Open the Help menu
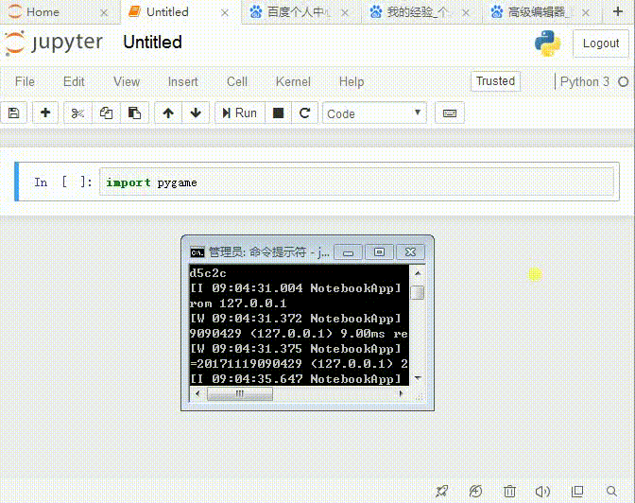The width and height of the screenshot is (635, 503). tap(352, 81)
